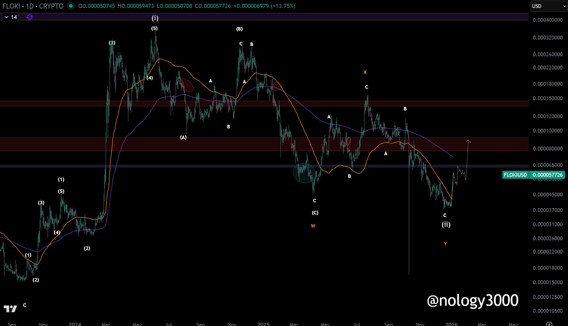Click the FLOKI 1D CRYPTO symbol title
The height and width of the screenshot is (326, 568).
(x=33, y=6)
